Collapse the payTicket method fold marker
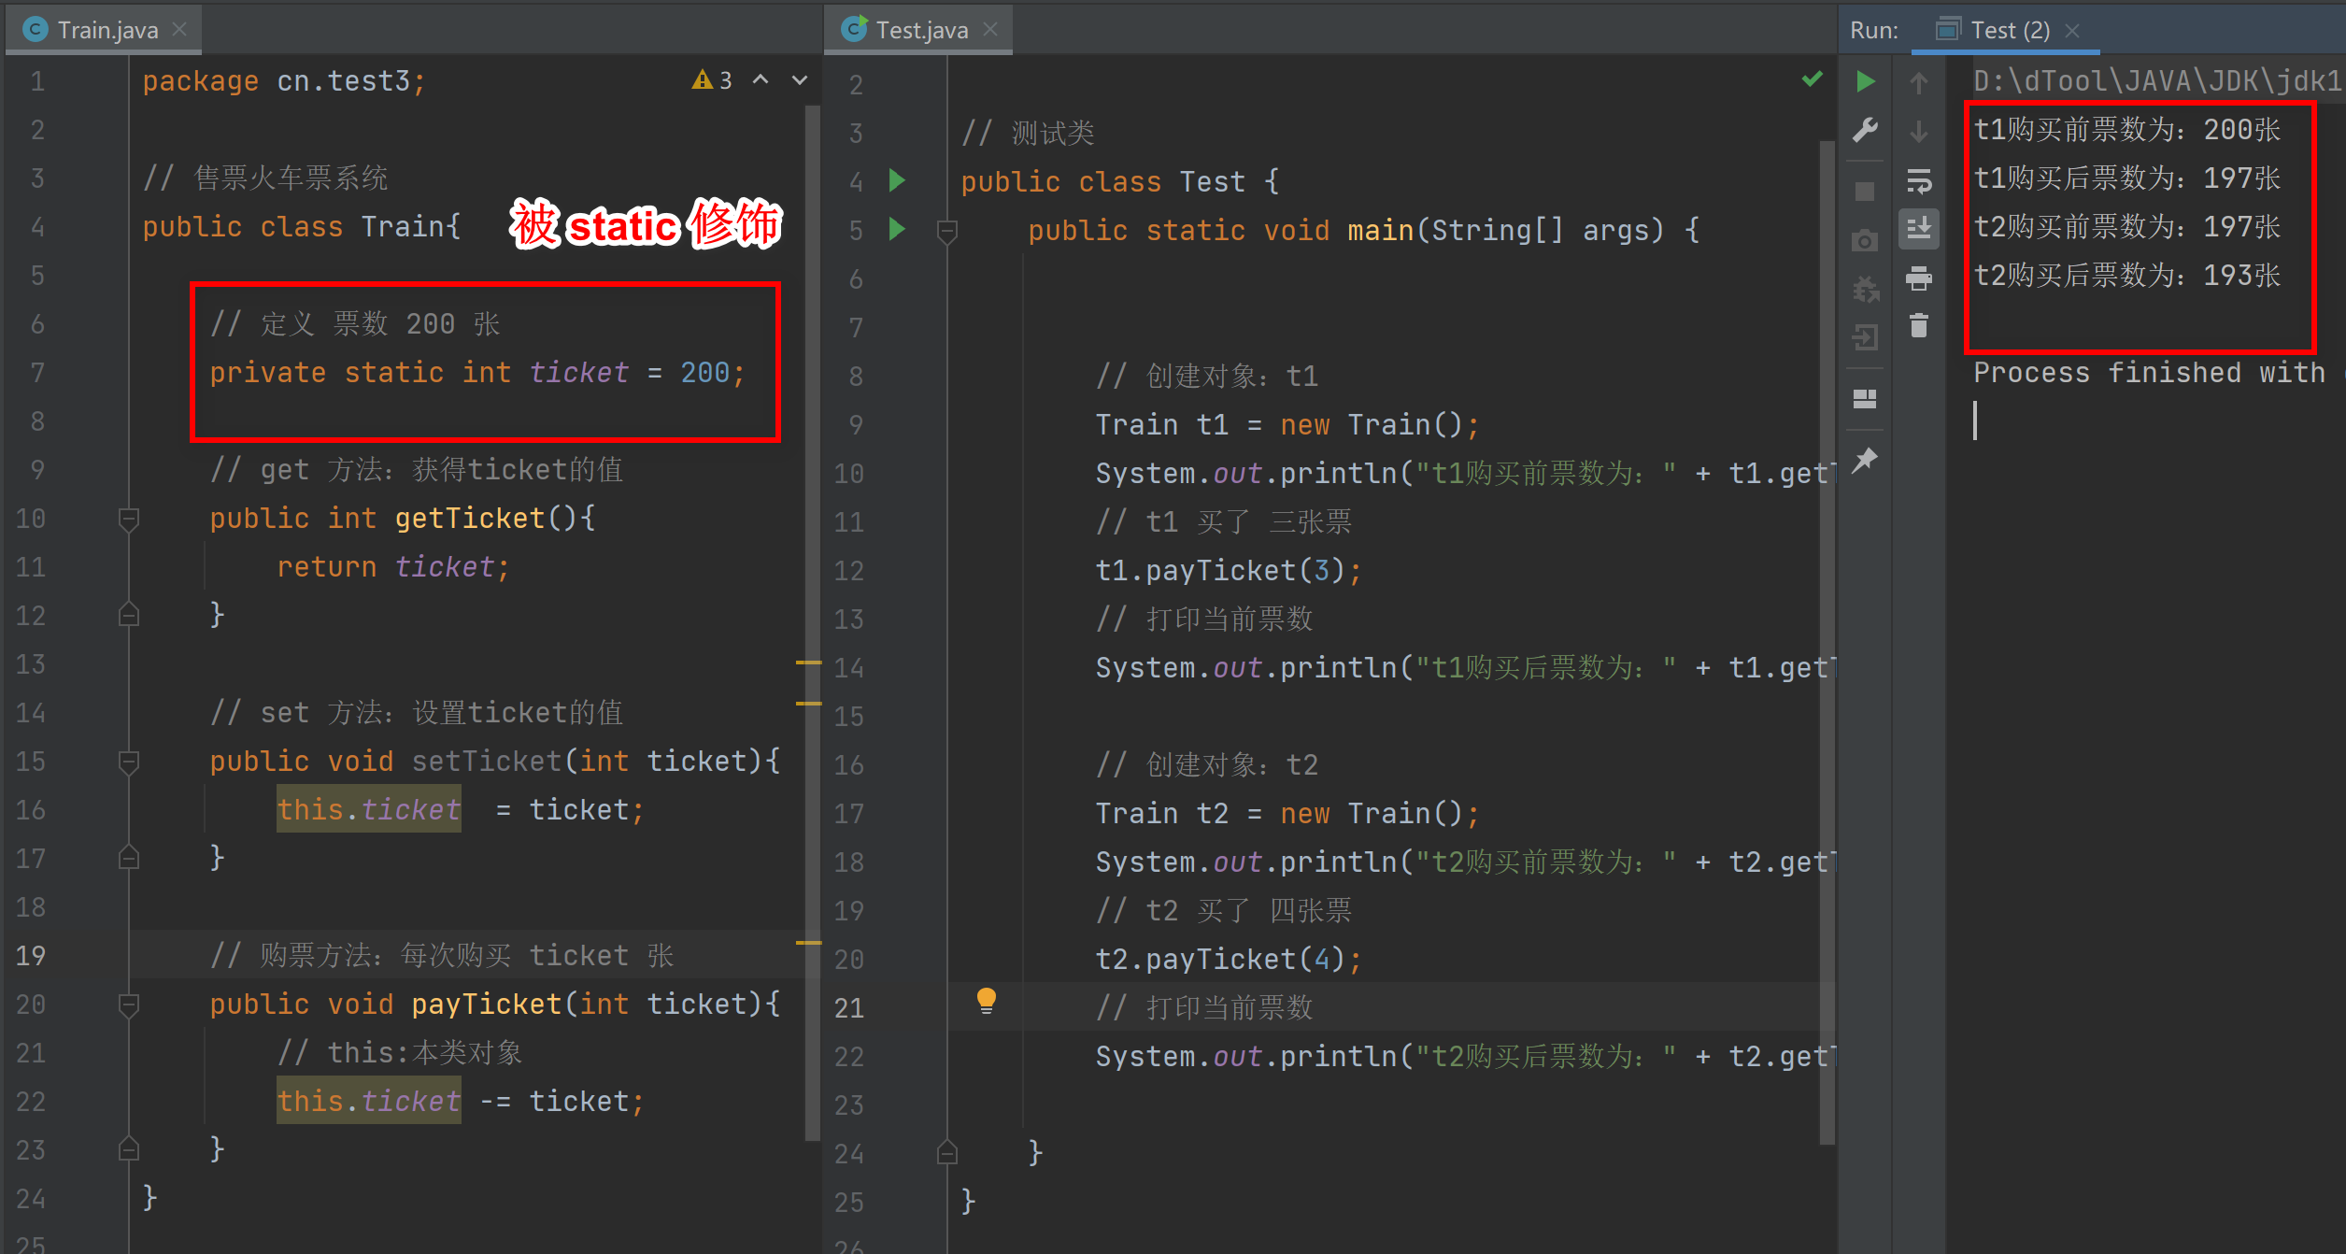Screen dimensions: 2346x1254 (x=129, y=1005)
